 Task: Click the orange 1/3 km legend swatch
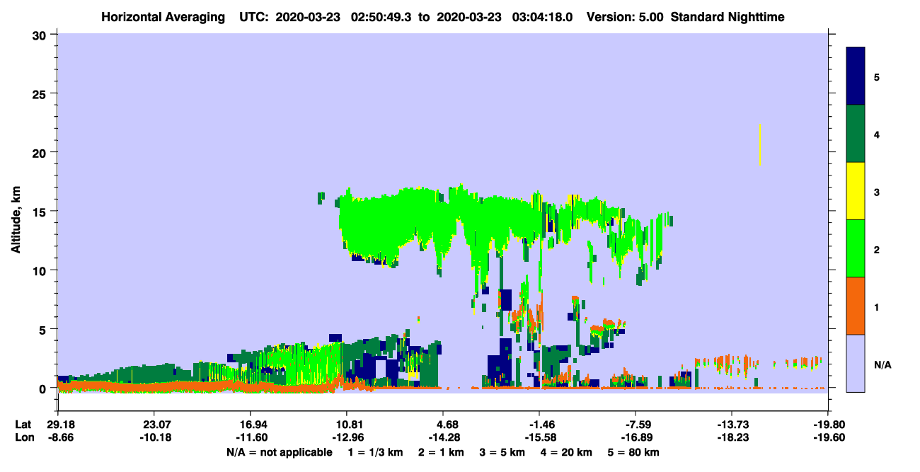pos(856,306)
